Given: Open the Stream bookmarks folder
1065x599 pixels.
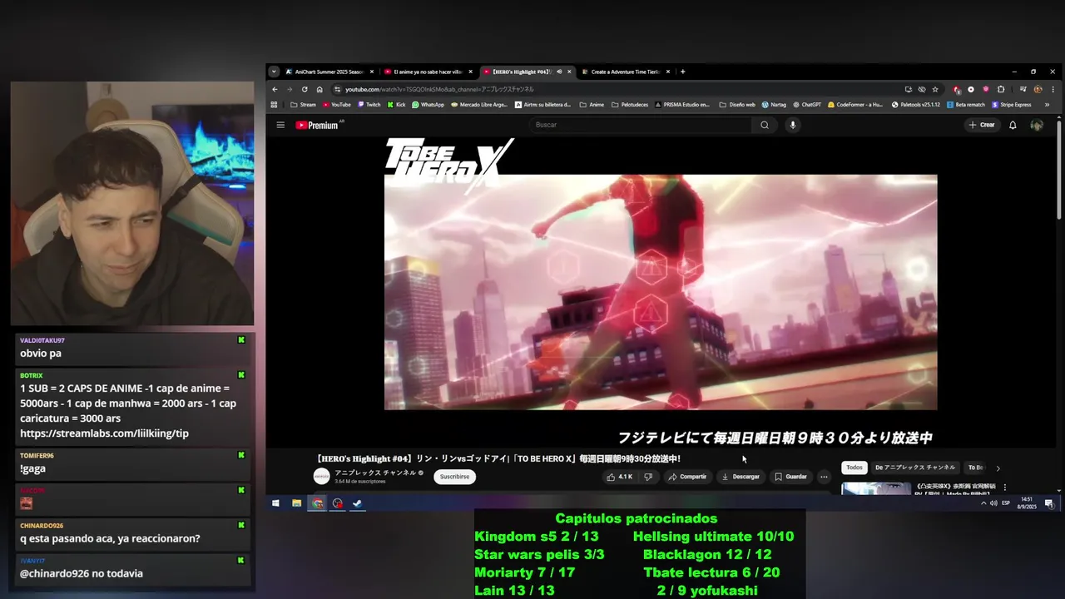Looking at the screenshot, I should pyautogui.click(x=303, y=105).
